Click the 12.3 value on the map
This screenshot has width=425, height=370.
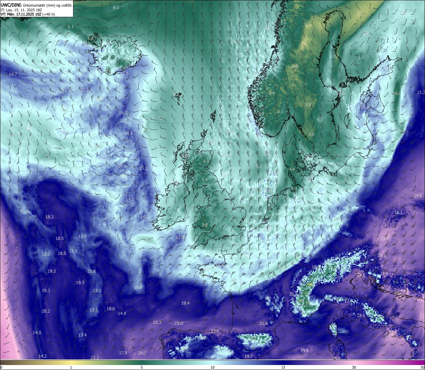73,251
